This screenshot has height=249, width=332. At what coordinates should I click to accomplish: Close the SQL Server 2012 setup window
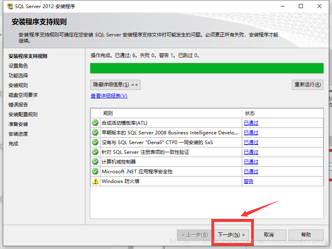click(x=319, y=6)
